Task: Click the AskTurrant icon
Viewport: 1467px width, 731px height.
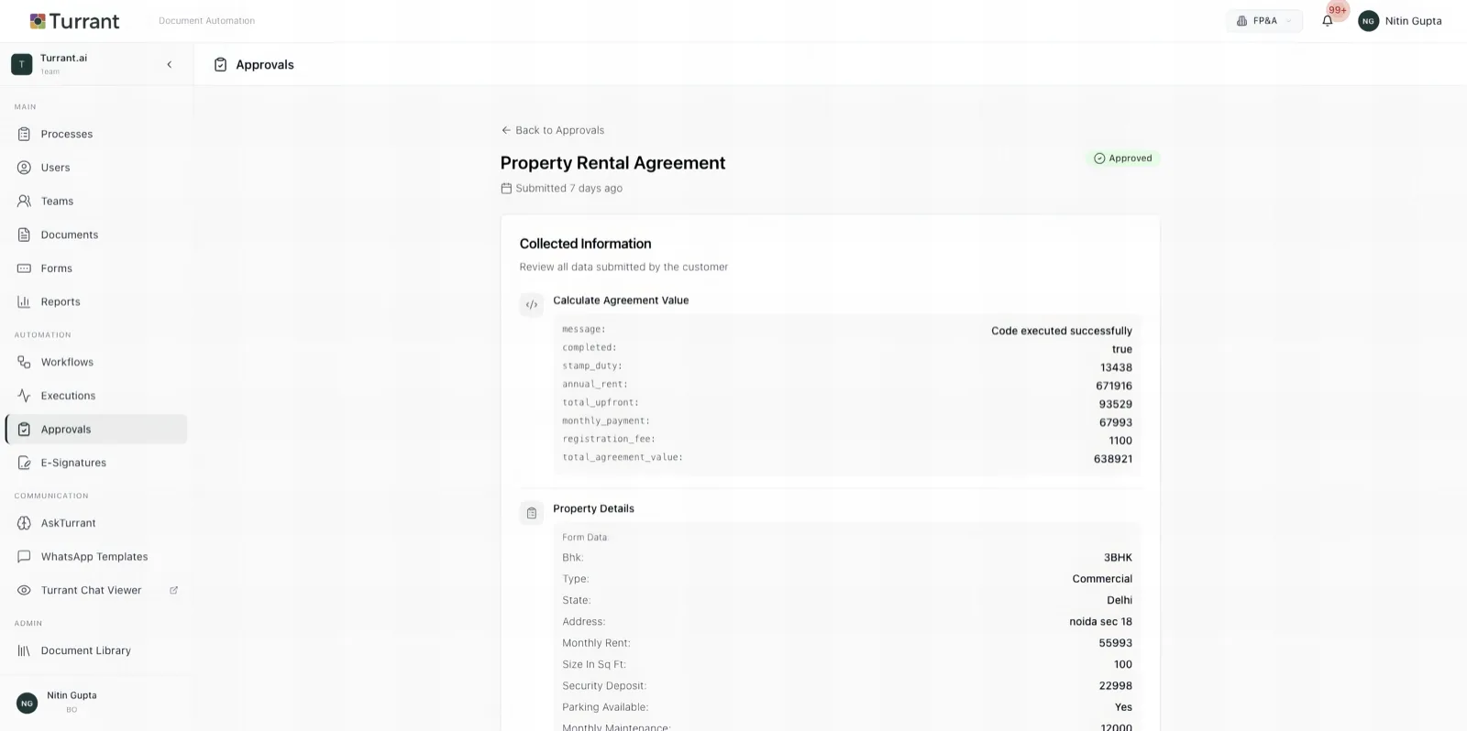Action: 25,523
